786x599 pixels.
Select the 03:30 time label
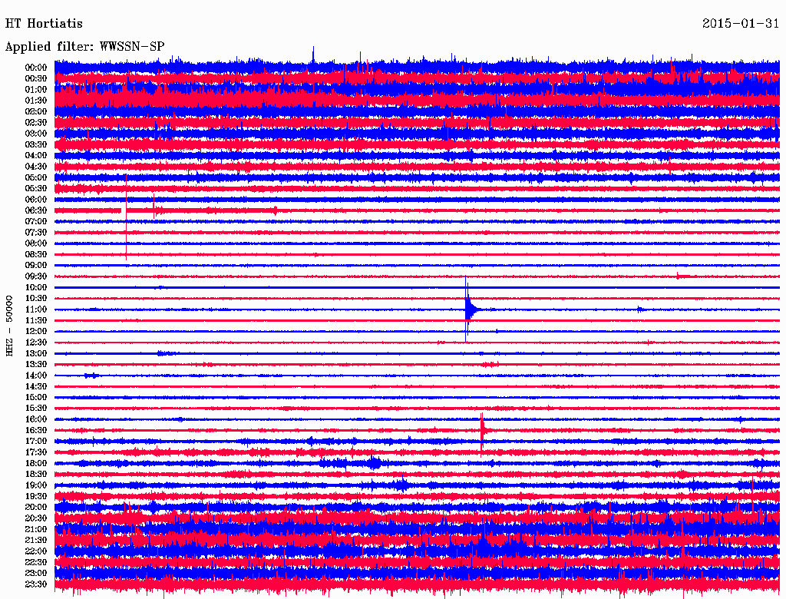(36, 144)
